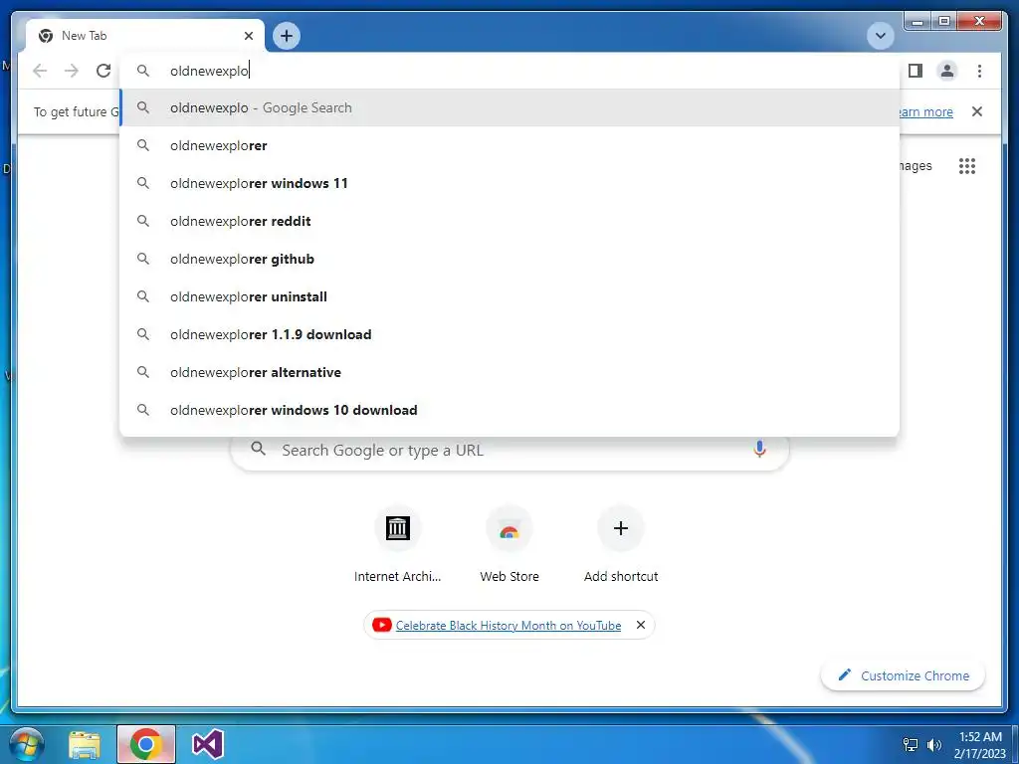The image size is (1019, 764).
Task: Start voice search with the microphone icon
Action: tap(759, 449)
